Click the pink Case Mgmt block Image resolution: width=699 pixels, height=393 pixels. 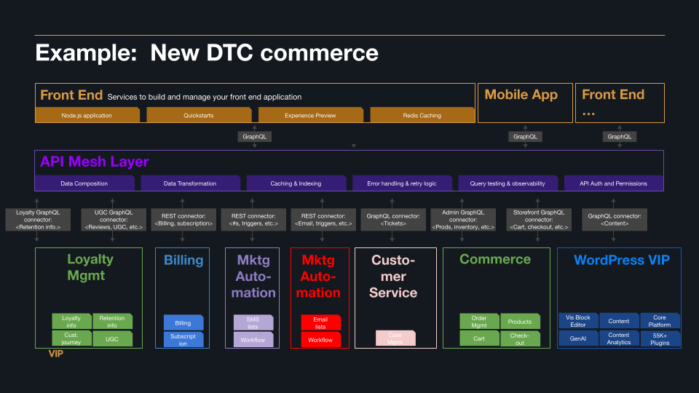[x=395, y=338]
